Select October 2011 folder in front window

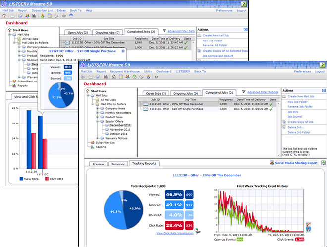coord(118,134)
